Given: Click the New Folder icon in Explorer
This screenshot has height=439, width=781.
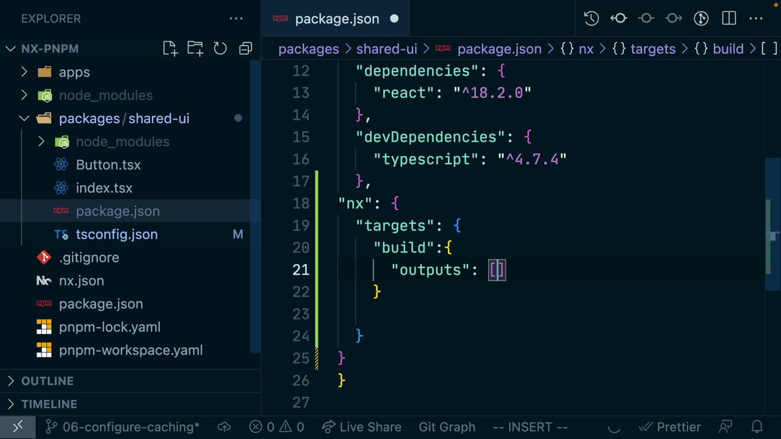Looking at the screenshot, I should click(195, 49).
